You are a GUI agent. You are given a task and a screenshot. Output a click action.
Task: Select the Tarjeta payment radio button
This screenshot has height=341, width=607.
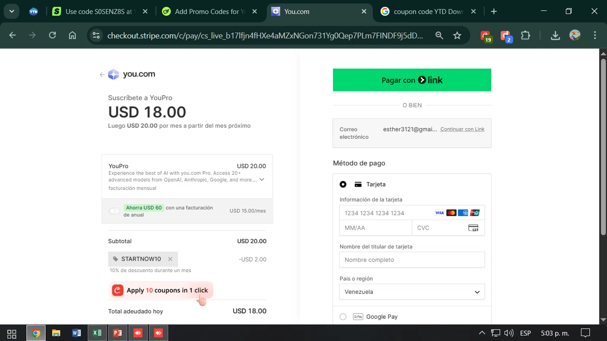pos(343,184)
